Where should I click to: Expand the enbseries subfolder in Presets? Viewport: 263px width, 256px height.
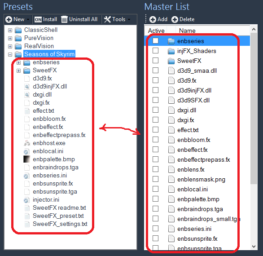[x=18, y=62]
